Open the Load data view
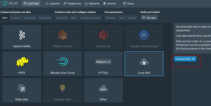This screenshot has width=211, height=106. pos(31,3)
